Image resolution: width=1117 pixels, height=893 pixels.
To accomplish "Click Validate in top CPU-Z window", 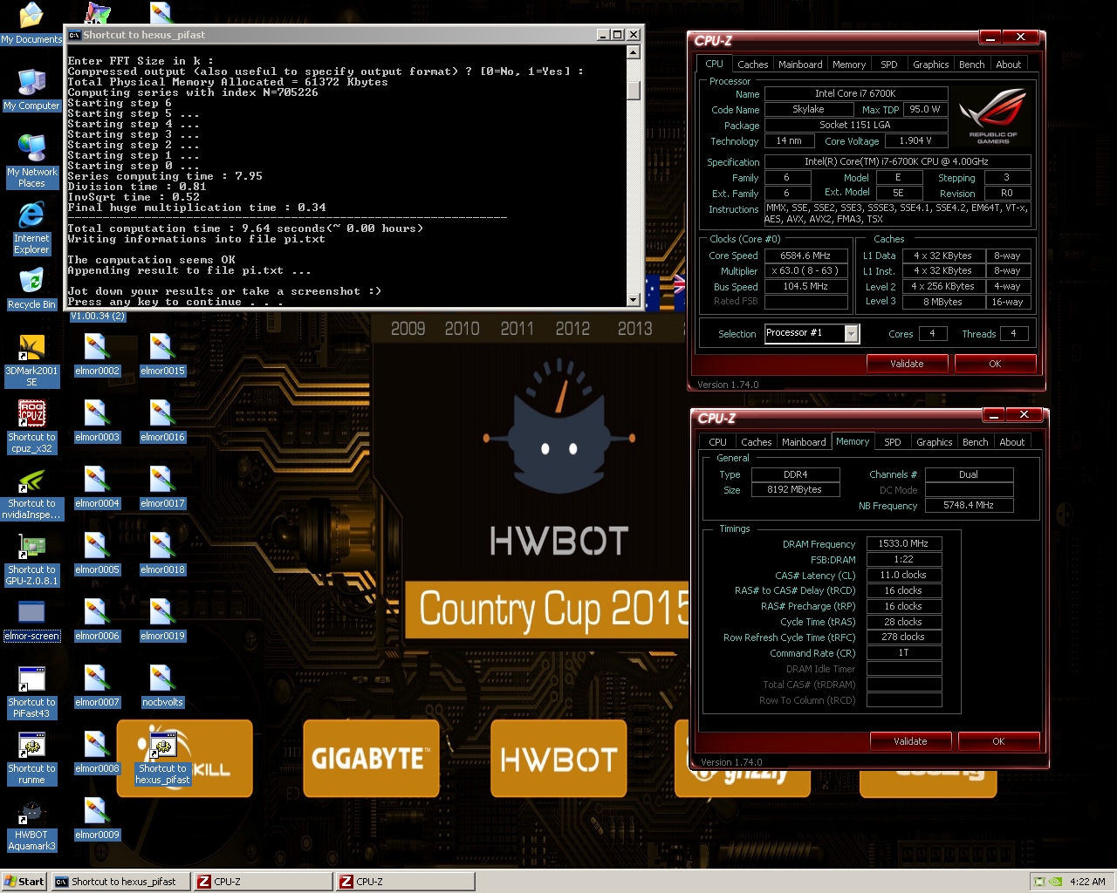I will 908,364.
